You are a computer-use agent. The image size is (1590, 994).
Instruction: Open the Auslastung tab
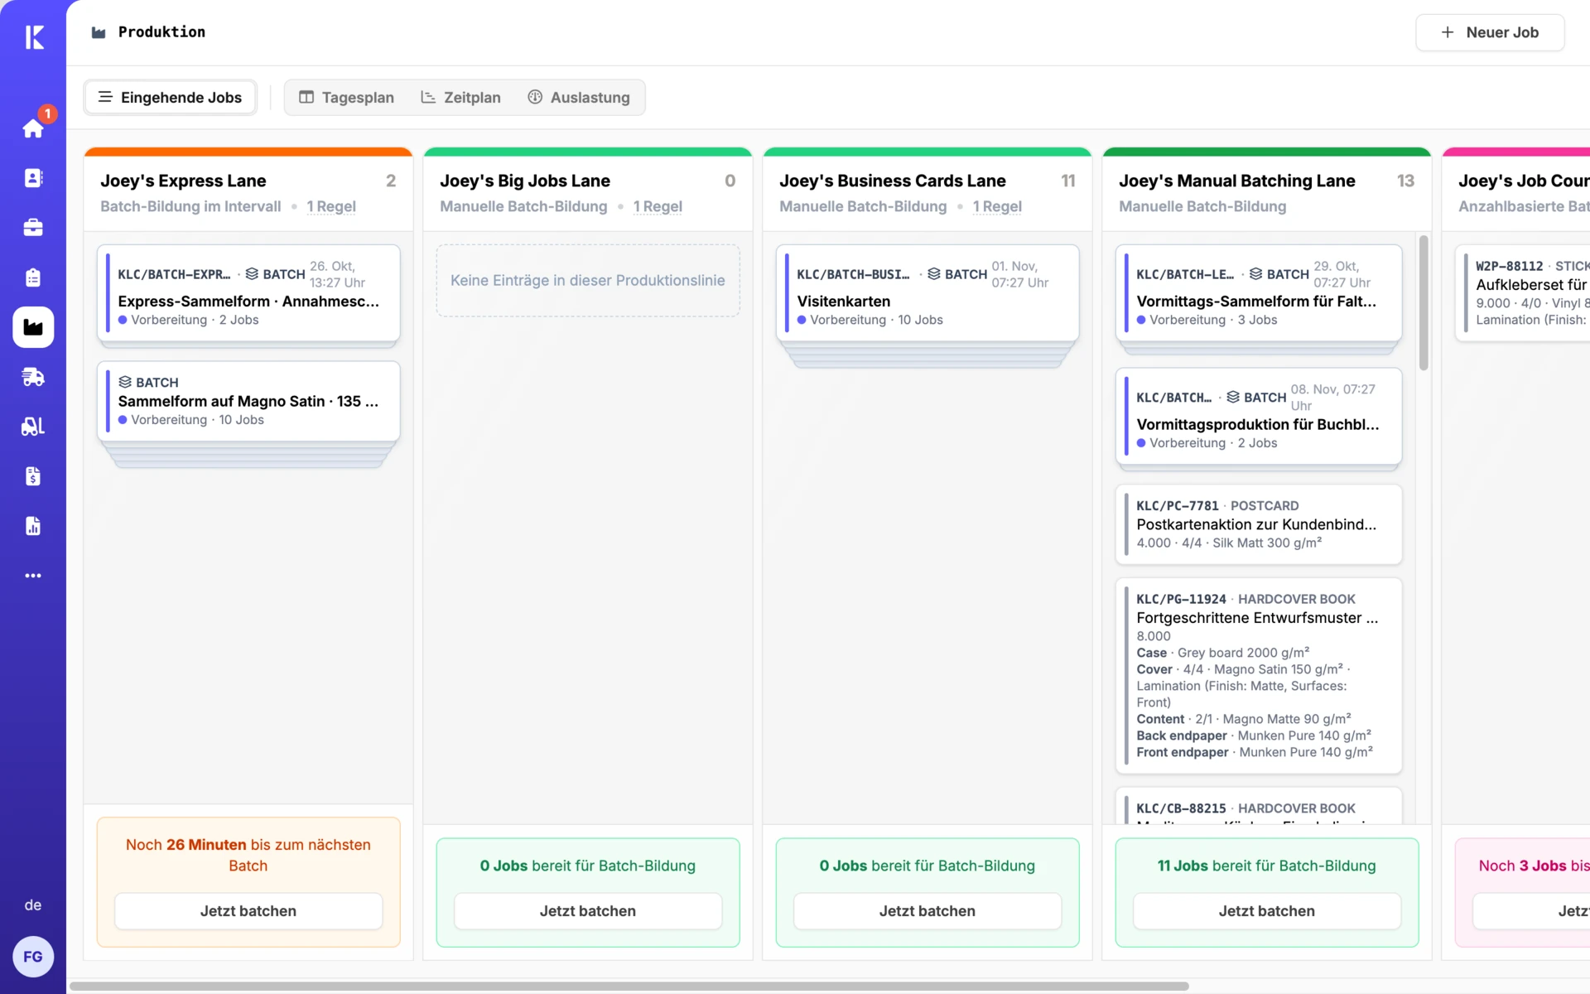point(579,98)
